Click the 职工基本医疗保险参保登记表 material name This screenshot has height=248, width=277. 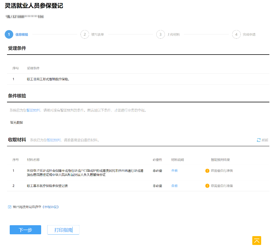(47, 186)
